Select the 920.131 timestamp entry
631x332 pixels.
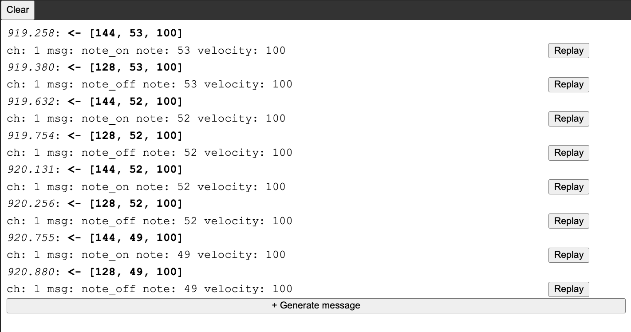tap(31, 170)
